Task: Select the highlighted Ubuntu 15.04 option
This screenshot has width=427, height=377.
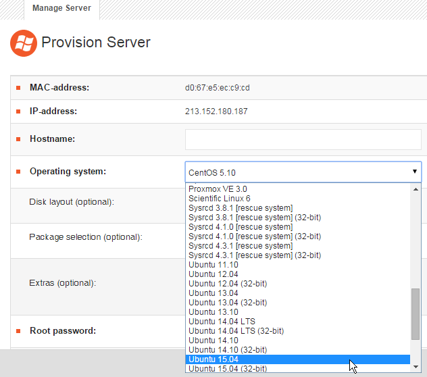Action: click(298, 359)
